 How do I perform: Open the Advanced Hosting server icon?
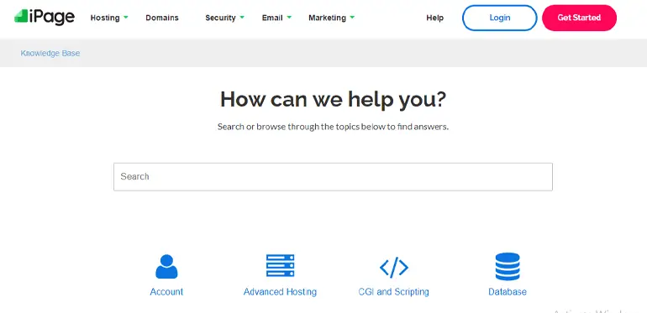280,266
